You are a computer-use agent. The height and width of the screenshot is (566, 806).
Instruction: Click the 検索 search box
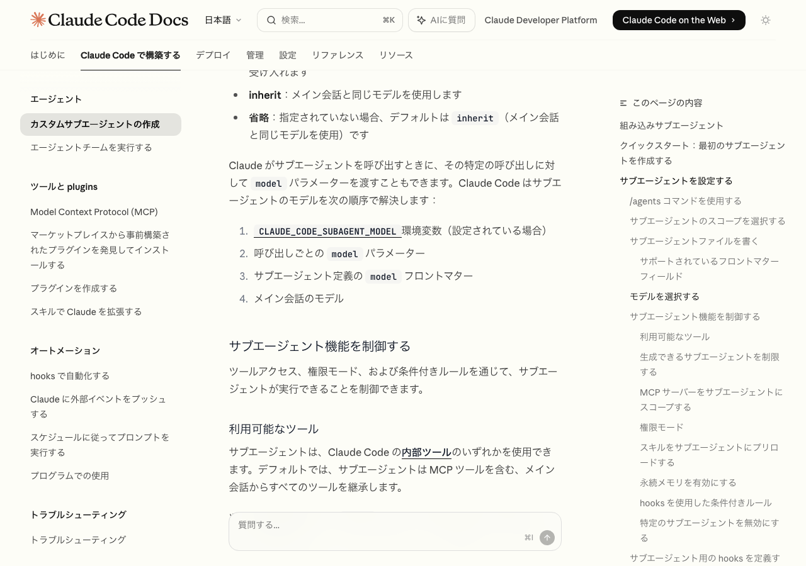pyautogui.click(x=329, y=20)
